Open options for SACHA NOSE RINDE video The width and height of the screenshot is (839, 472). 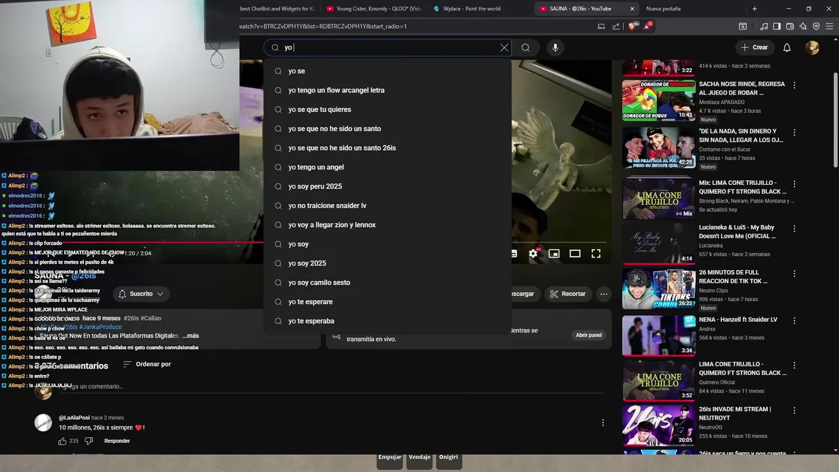coord(794,85)
